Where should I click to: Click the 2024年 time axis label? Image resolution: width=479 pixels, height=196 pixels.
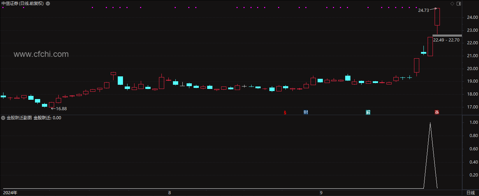10,193
